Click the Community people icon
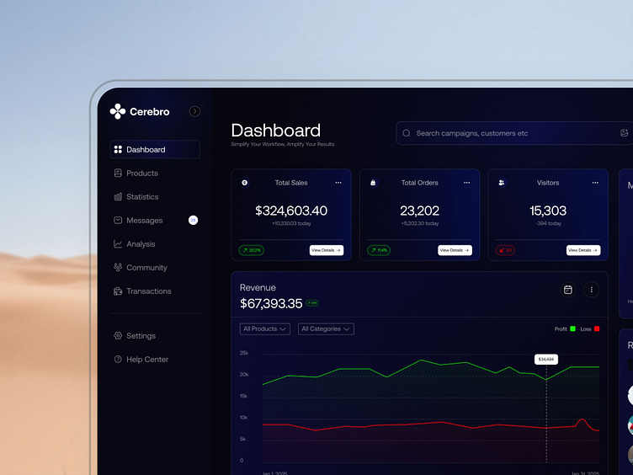633x475 pixels. (x=118, y=267)
